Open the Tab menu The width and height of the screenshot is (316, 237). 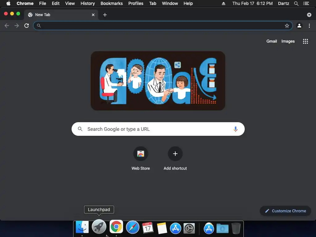point(153,3)
